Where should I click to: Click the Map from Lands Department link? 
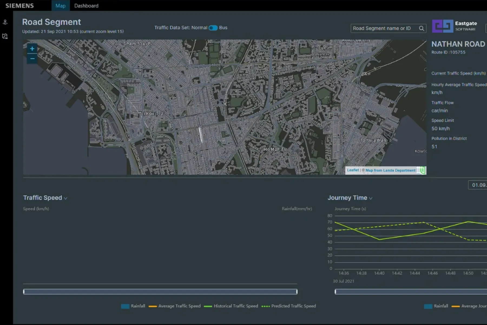click(390, 170)
